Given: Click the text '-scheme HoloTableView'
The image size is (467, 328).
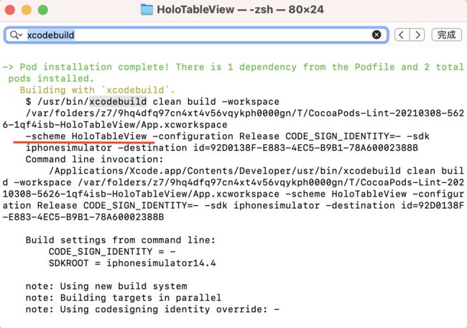Looking at the screenshot, I should pyautogui.click(x=86, y=136).
